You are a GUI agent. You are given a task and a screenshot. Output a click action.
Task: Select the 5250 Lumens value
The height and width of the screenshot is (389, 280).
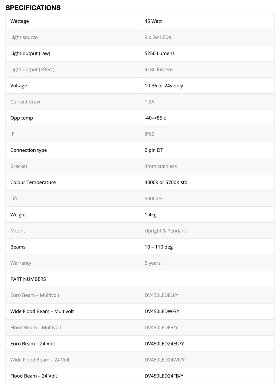tap(159, 53)
